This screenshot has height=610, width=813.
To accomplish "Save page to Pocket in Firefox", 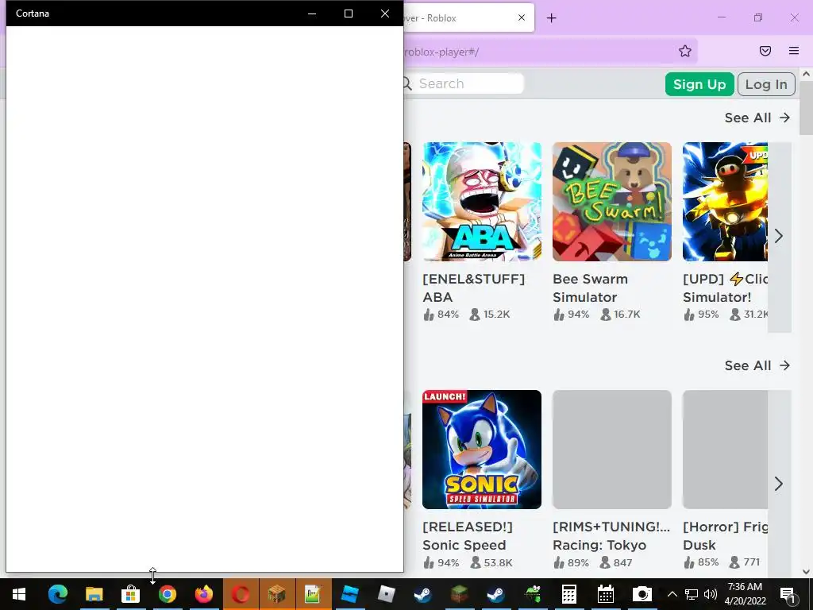I will tap(765, 51).
